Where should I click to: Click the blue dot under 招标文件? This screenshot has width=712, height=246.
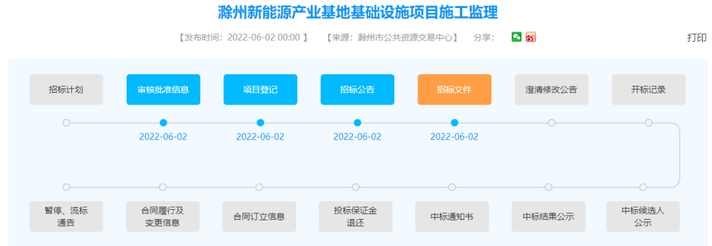click(x=454, y=123)
